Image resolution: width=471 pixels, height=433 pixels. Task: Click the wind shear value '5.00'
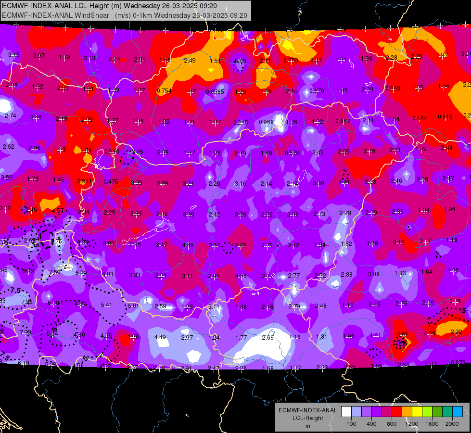240,61
